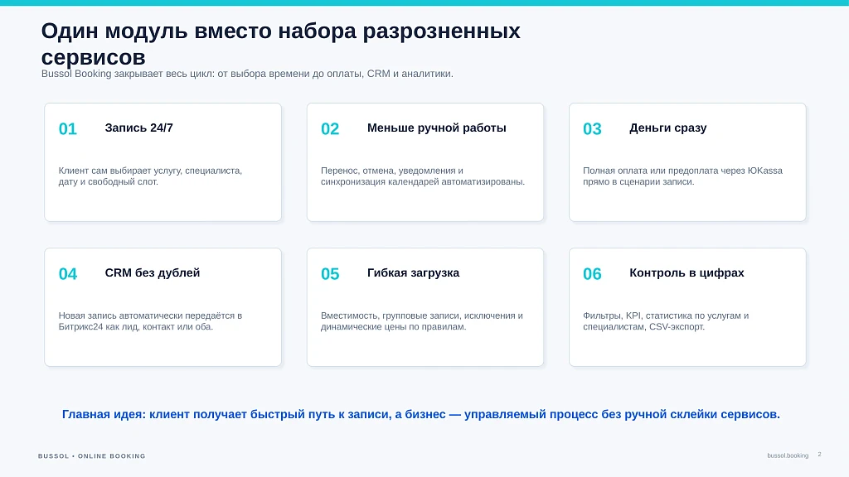Image resolution: width=849 pixels, height=477 pixels.
Task: Click the number "03" on the third card
Action: tap(592, 128)
